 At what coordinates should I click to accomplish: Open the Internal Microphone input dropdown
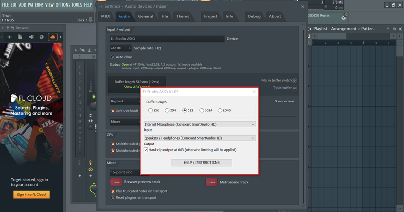click(200, 124)
